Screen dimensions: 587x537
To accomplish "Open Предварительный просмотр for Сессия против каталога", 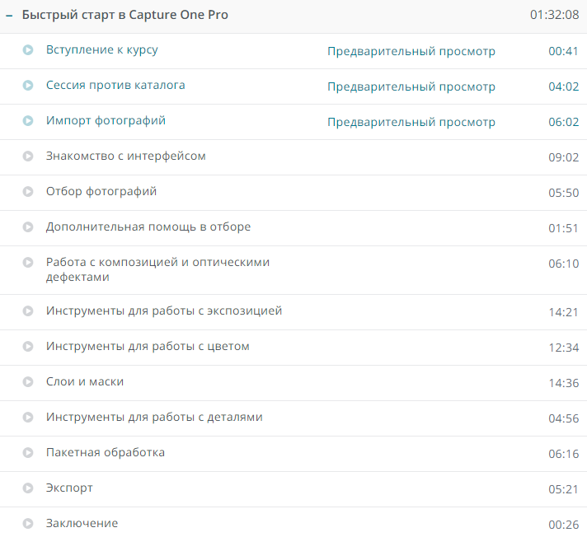I will pyautogui.click(x=411, y=87).
